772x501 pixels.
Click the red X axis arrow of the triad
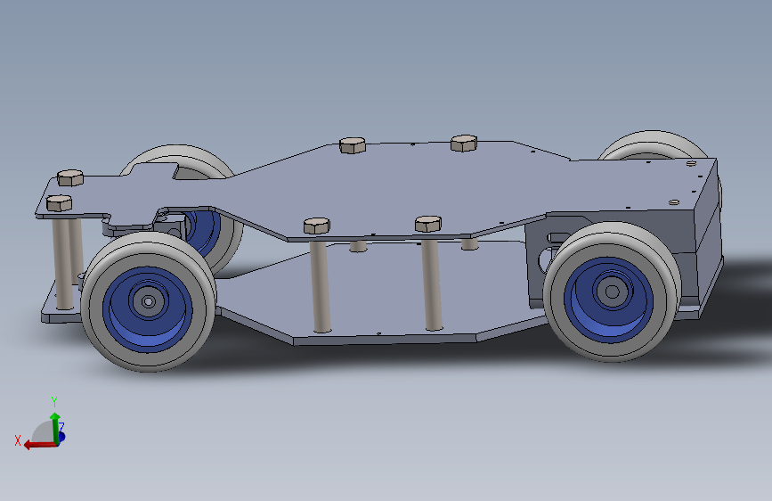[x=40, y=445]
